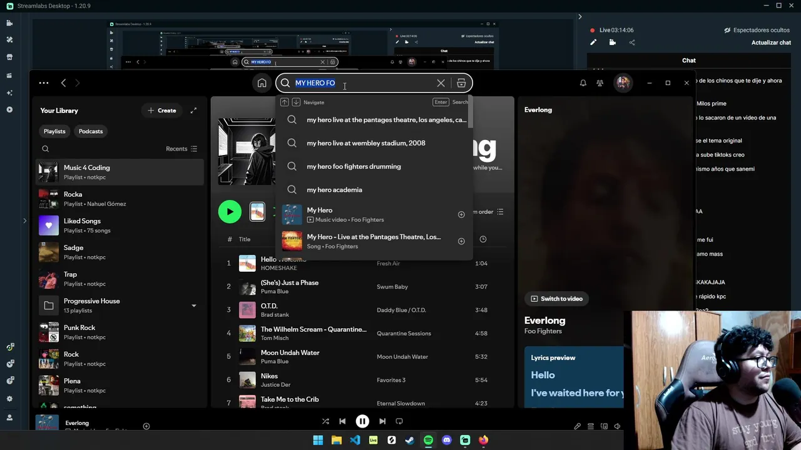Image resolution: width=801 pixels, height=450 pixels.
Task: Skip to next track
Action: 382,421
